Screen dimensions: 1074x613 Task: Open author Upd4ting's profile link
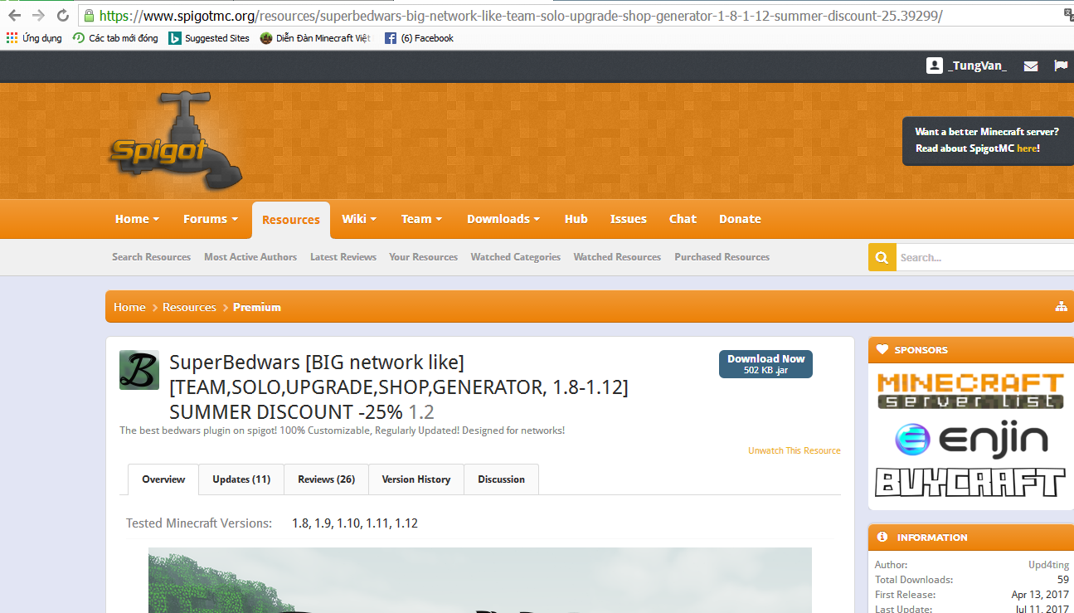coord(1048,565)
